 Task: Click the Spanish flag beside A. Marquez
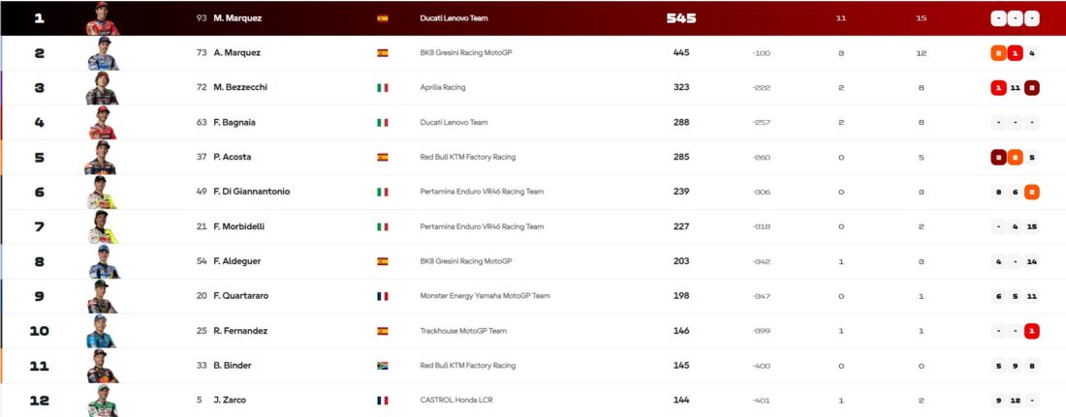[382, 53]
